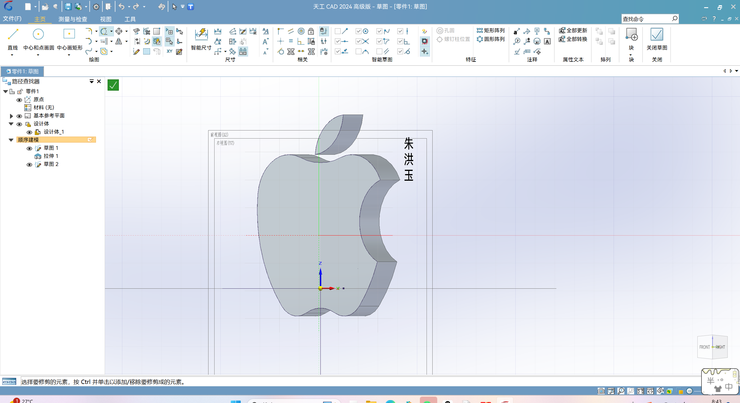Click the 块 insert block button
The height and width of the screenshot is (403, 740).
pos(631,39)
